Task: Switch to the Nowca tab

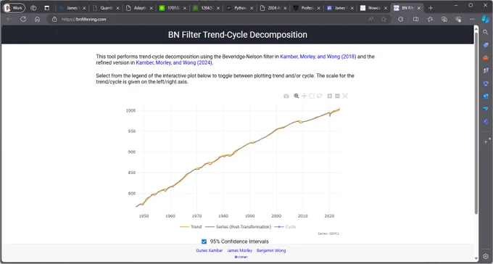Action: pos(374,8)
